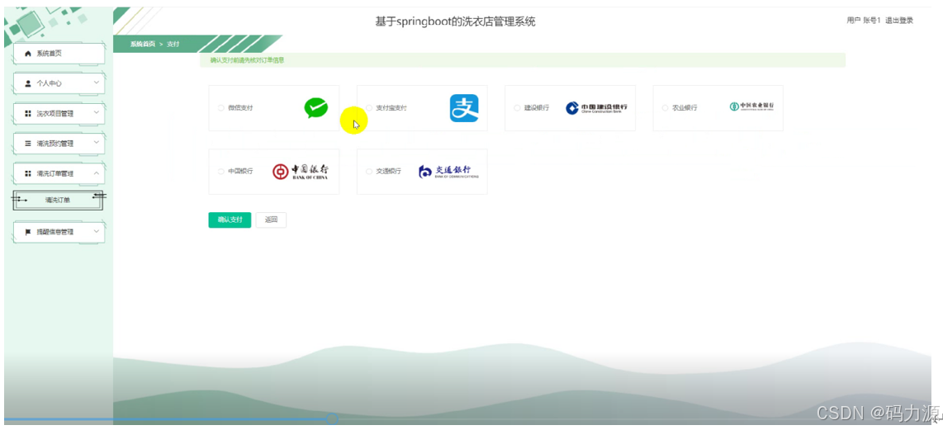Select the 中国银行 radio button

[x=221, y=172]
